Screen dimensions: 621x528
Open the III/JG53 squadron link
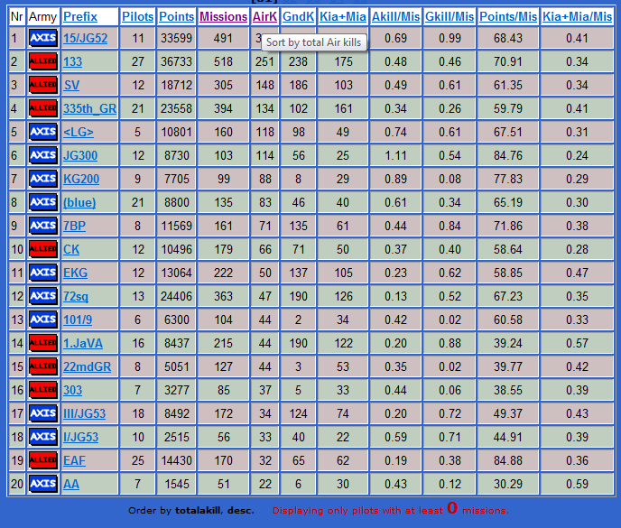[x=84, y=413]
